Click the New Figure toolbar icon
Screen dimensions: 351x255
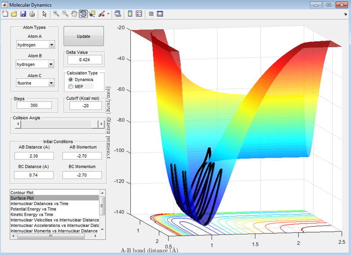(5, 14)
